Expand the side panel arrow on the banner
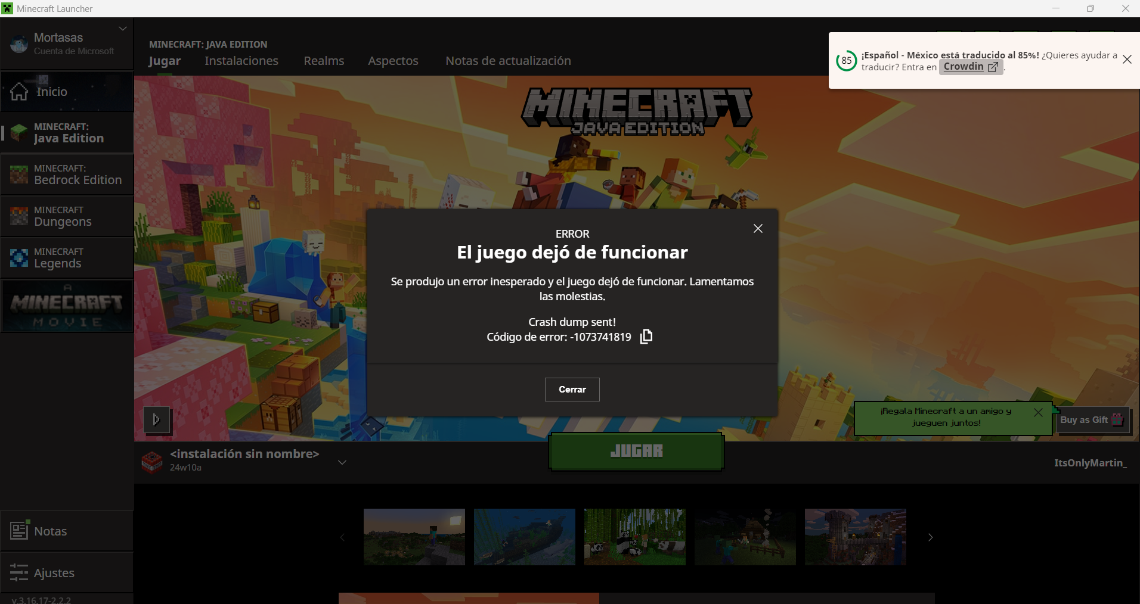1140x604 pixels. coord(157,420)
